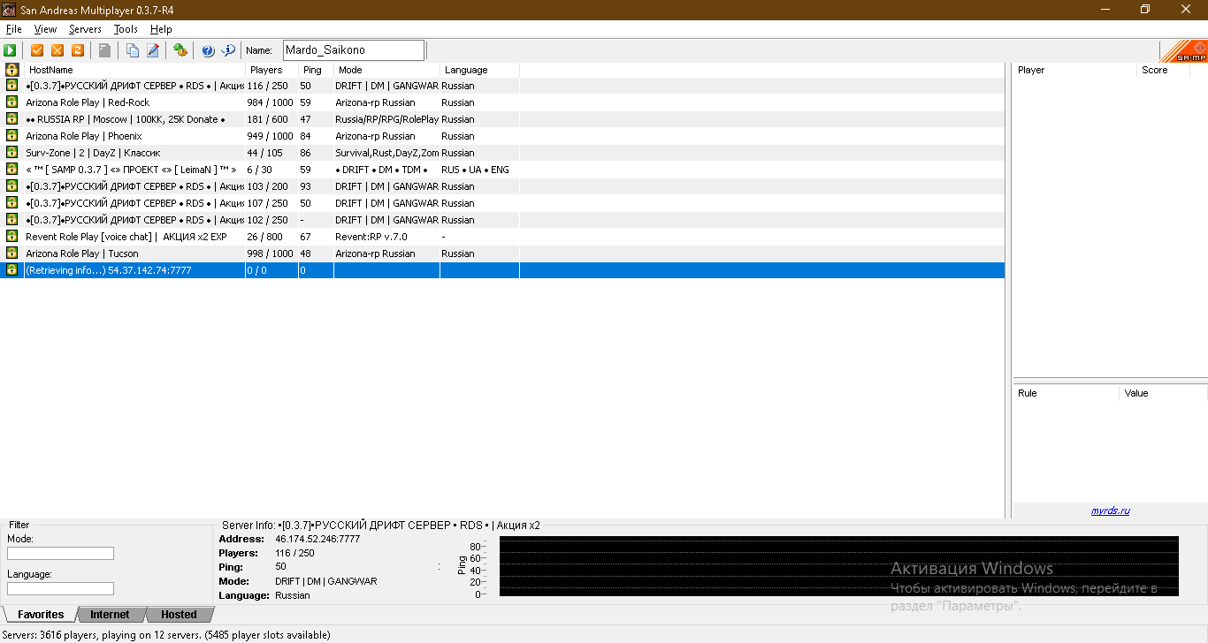Click the gray page toolbar icon
The height and width of the screenshot is (643, 1208).
click(105, 50)
